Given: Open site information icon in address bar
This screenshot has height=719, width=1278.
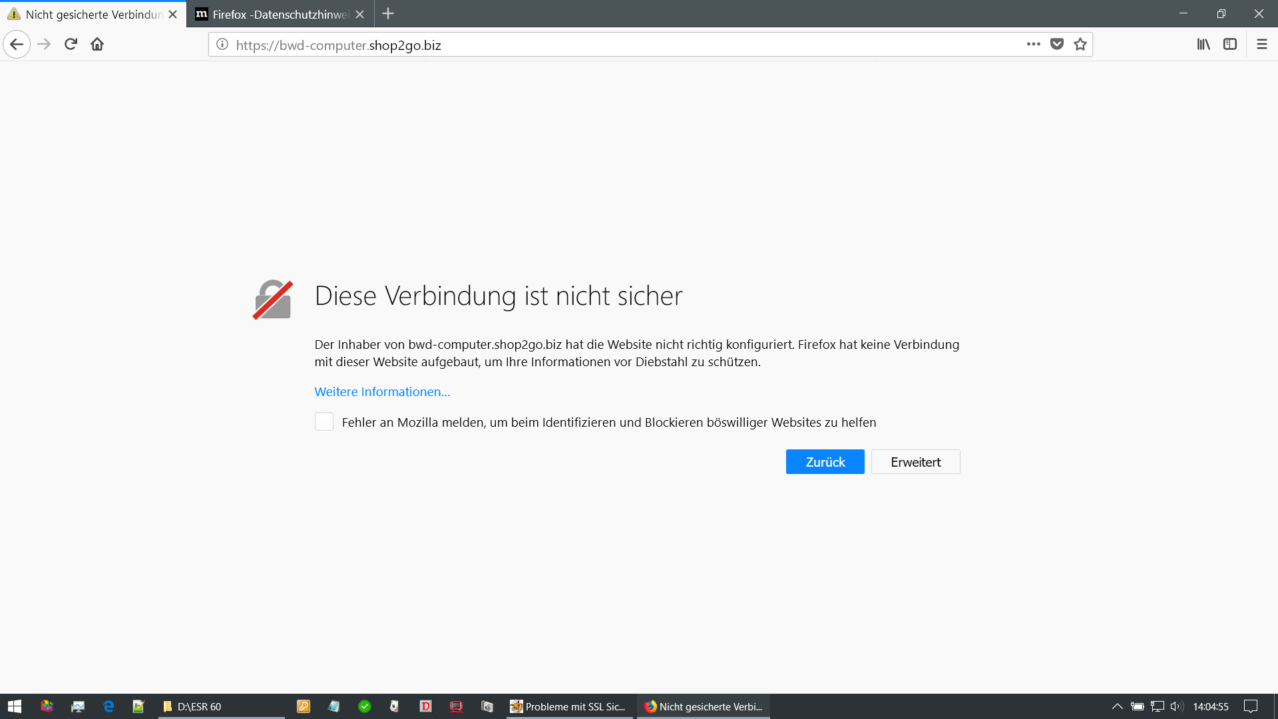Looking at the screenshot, I should 222,45.
